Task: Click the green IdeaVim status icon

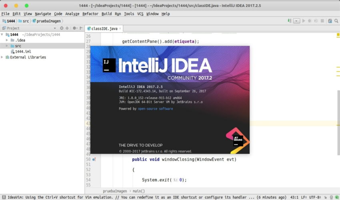Action: pos(337,197)
